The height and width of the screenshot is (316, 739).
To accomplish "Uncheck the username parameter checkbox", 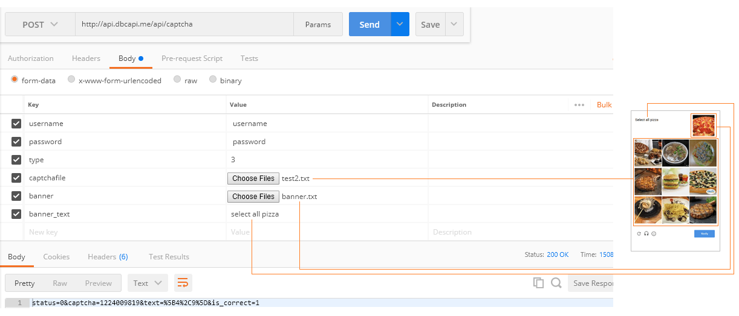I will click(x=16, y=124).
